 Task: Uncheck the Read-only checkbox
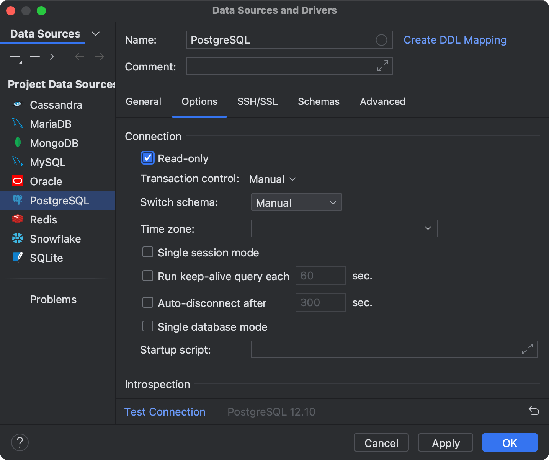[147, 158]
